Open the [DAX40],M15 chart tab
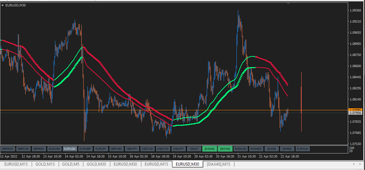365x170 pixels. click(218, 164)
